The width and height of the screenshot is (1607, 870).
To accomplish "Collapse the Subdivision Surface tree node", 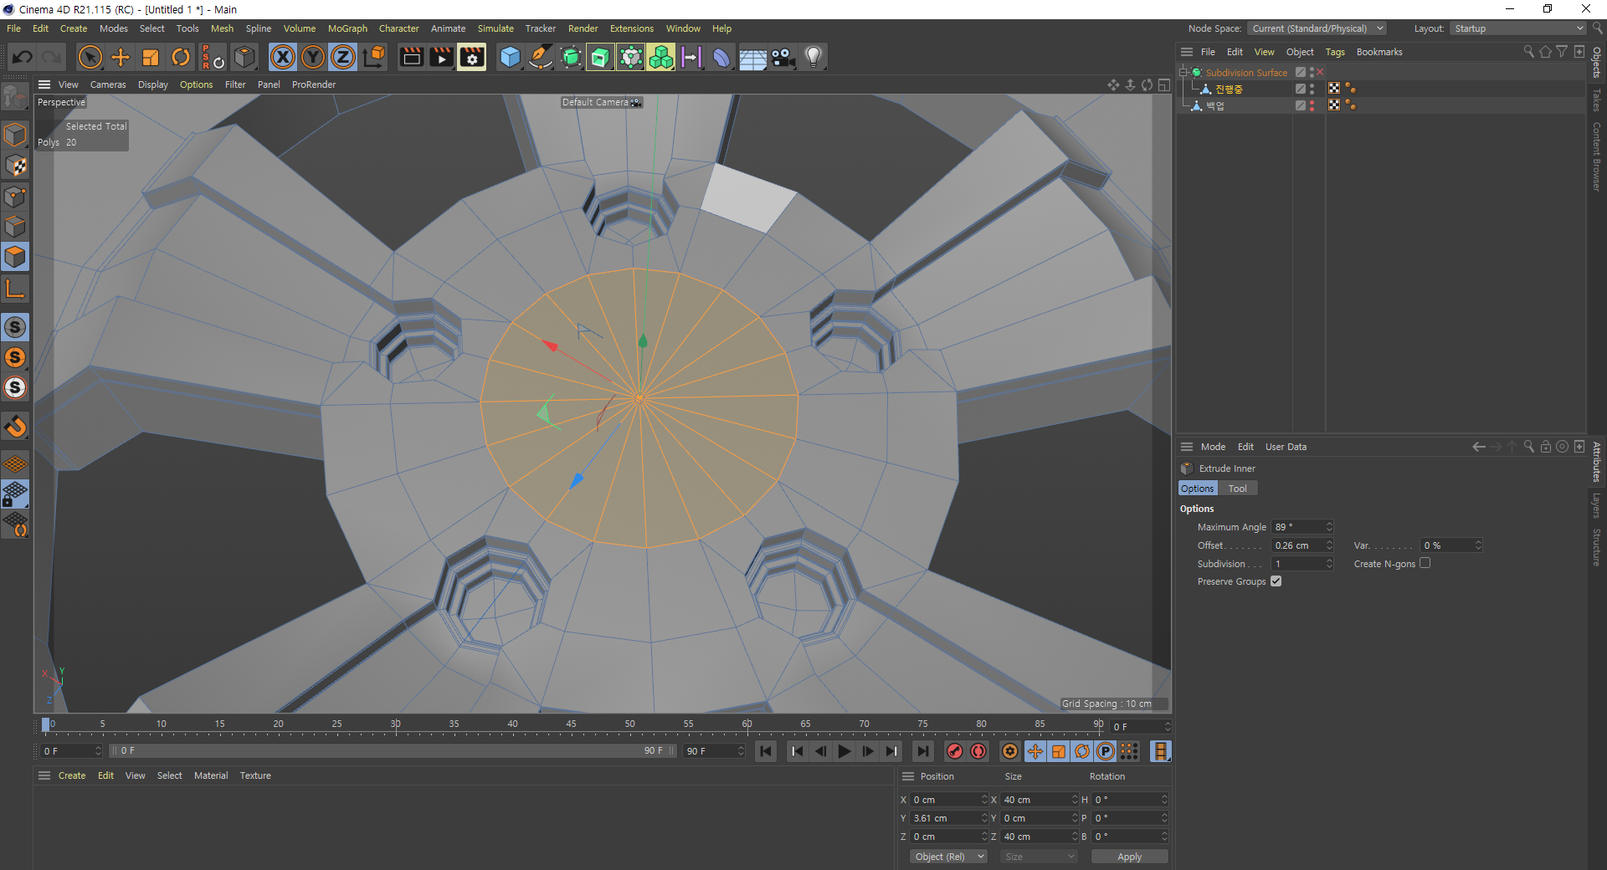I will (1183, 72).
